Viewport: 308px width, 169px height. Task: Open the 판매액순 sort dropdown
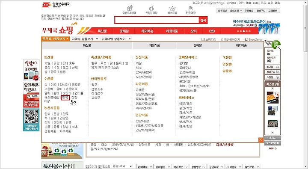pos(145,167)
